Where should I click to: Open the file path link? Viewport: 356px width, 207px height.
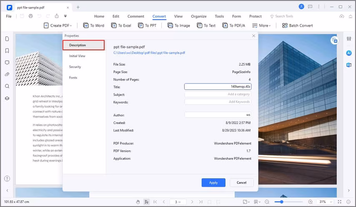coord(149,53)
